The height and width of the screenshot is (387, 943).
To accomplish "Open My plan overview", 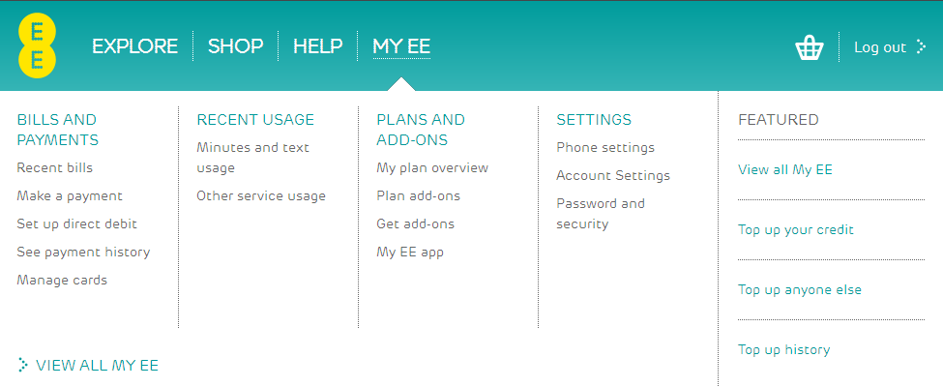I will (432, 168).
